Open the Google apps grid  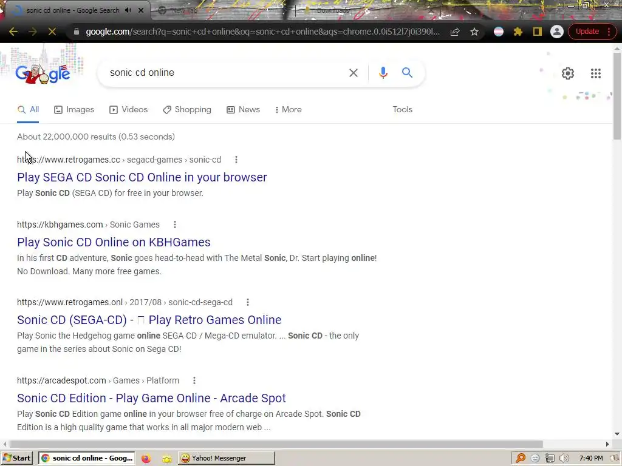(x=595, y=73)
